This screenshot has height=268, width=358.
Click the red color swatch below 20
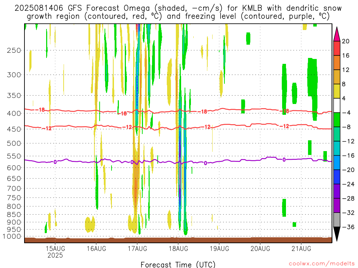337,48
